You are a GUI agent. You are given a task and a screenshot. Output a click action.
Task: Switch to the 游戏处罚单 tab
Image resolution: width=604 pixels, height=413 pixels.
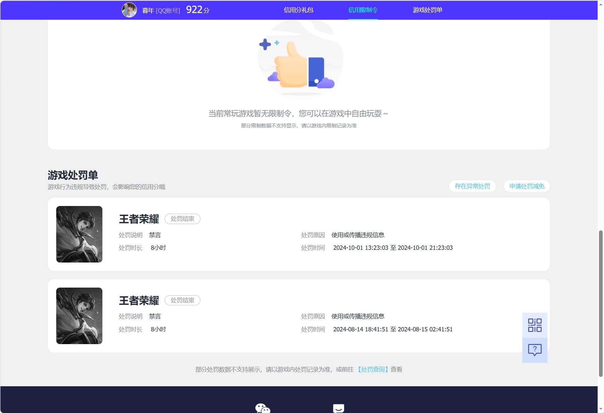click(427, 10)
